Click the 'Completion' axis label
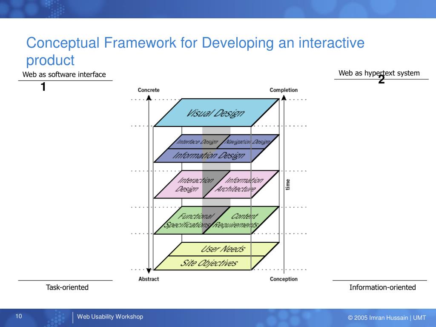The height and width of the screenshot is (327, 436). [284, 90]
